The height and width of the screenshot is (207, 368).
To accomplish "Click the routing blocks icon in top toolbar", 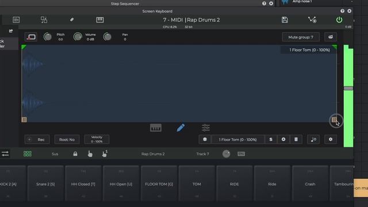I will (44, 20).
